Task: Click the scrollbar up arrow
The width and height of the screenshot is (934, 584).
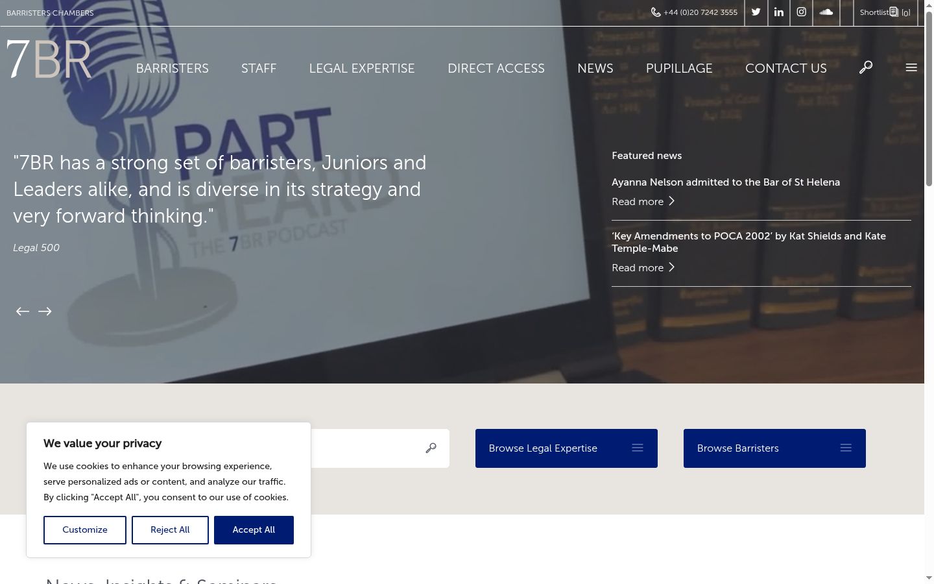Action: coord(929,5)
